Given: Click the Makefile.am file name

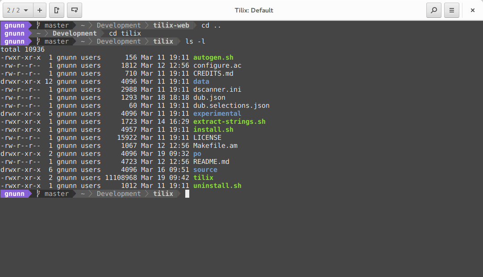Looking at the screenshot, I should tap(215, 146).
